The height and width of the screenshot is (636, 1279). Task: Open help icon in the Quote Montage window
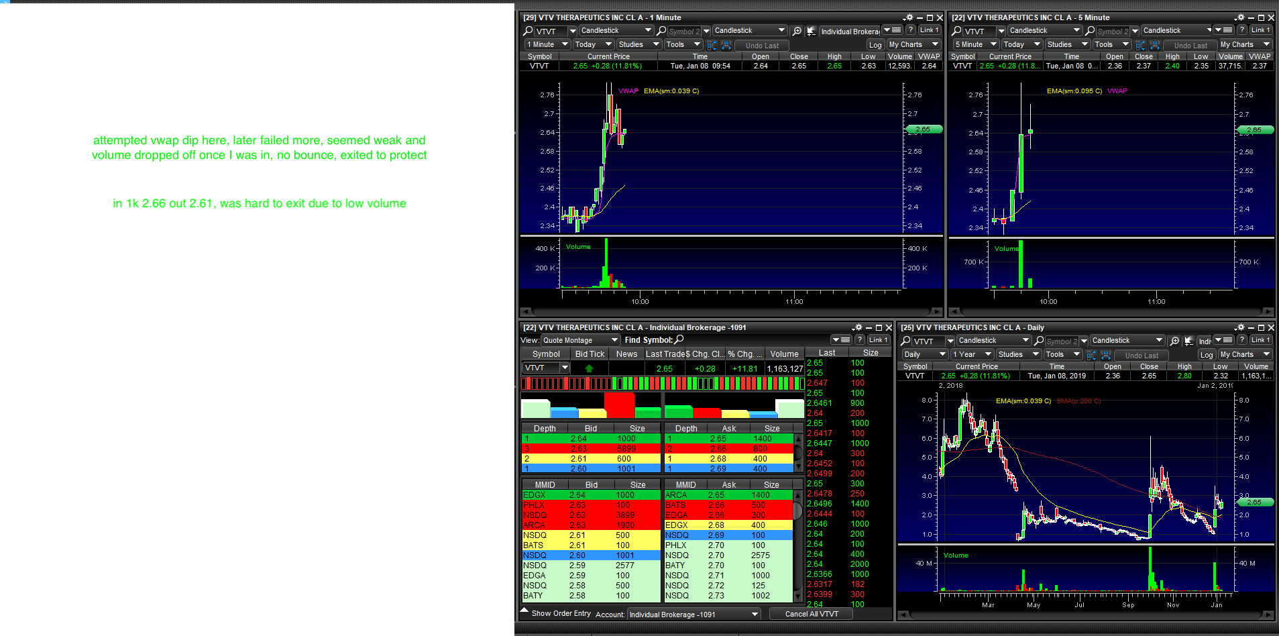tap(859, 340)
